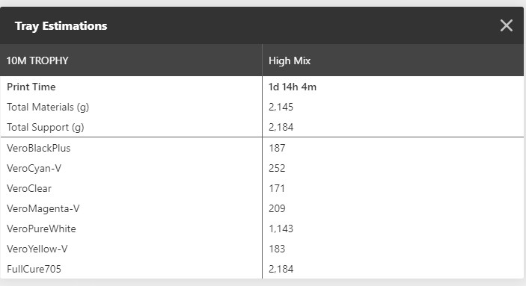Click the 252 value for VeroCyan-V
The width and height of the screenshot is (526, 286).
pyautogui.click(x=277, y=168)
